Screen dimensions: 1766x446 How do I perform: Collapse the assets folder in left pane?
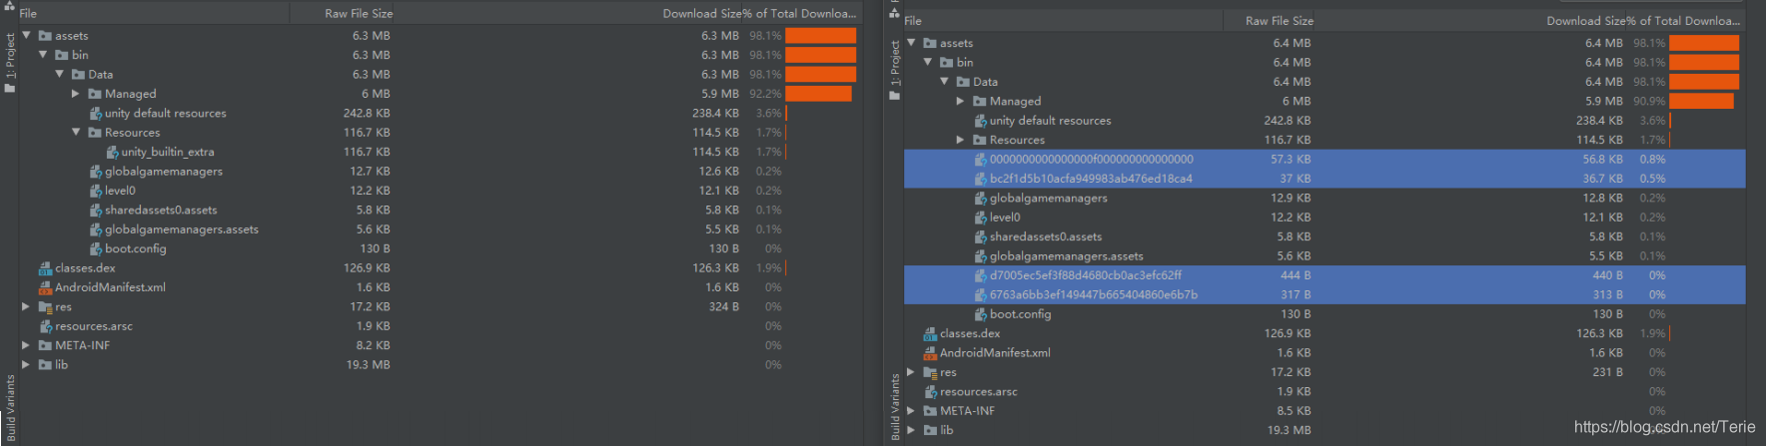coord(26,35)
